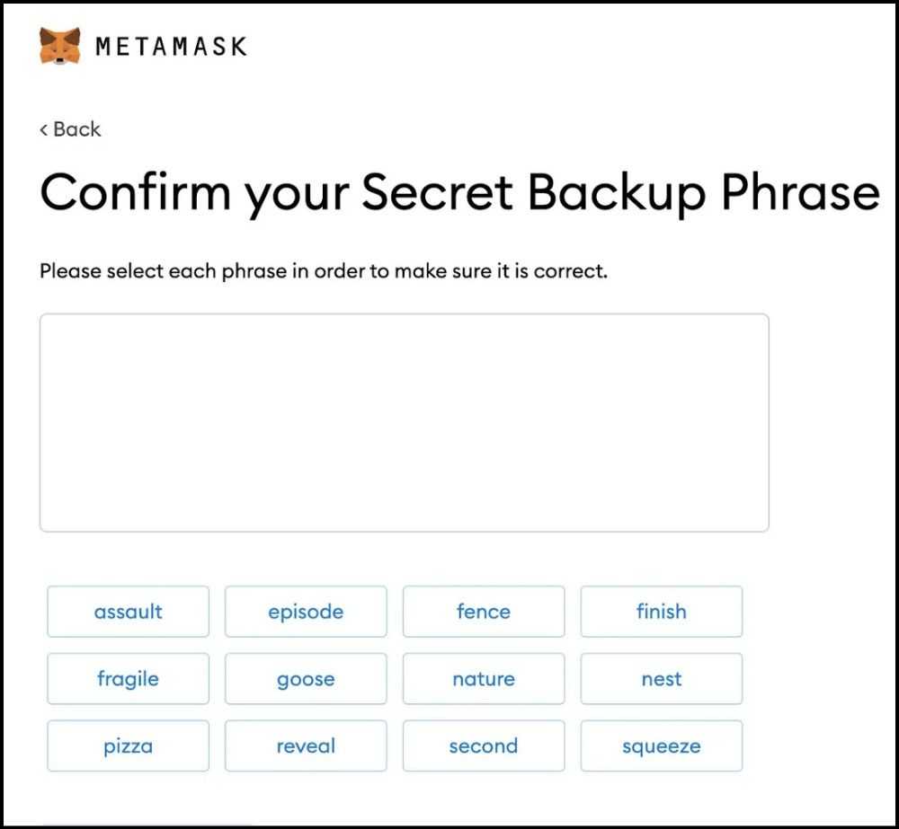Image resolution: width=899 pixels, height=829 pixels.
Task: Select the word 'nest'
Action: tap(661, 679)
